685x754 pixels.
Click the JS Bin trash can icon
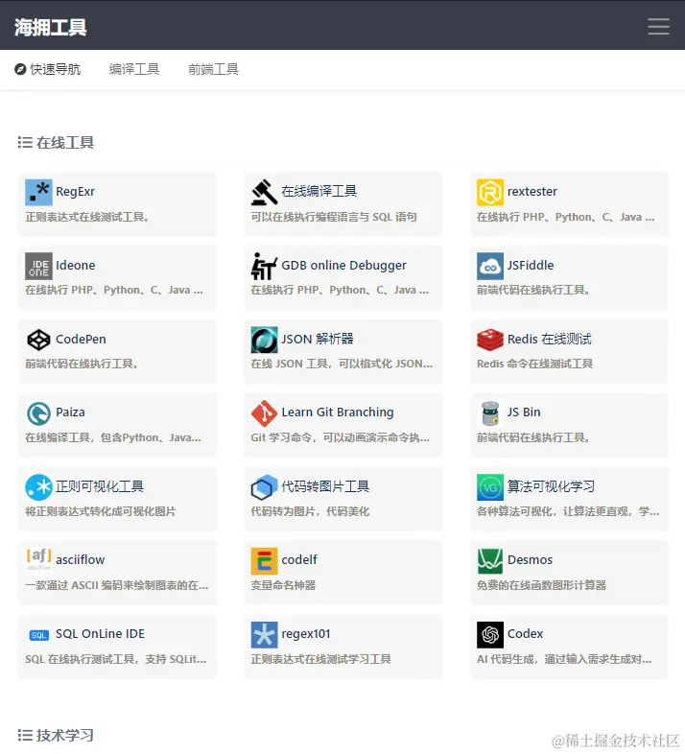click(490, 413)
